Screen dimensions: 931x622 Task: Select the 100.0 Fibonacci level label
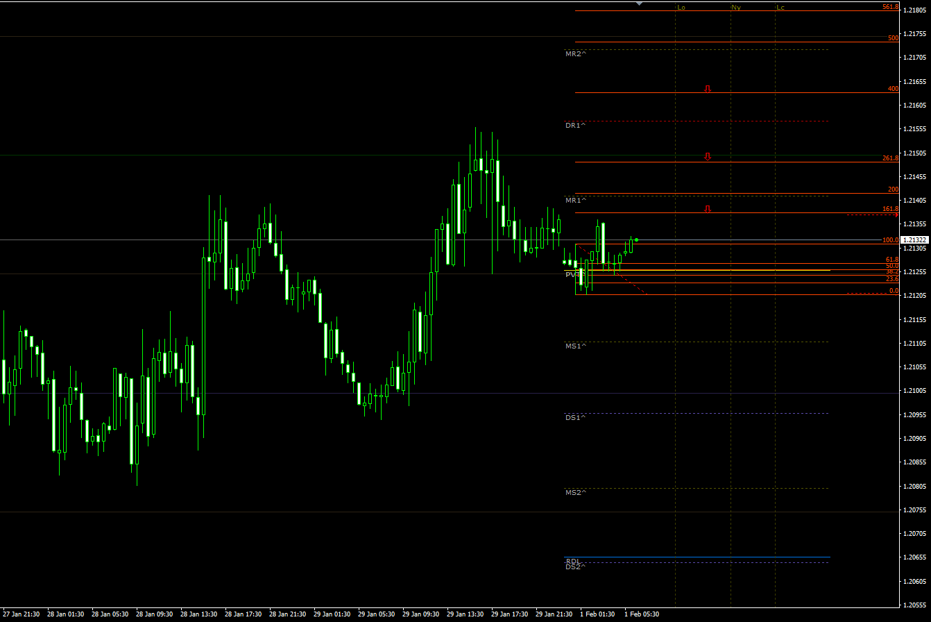point(891,240)
